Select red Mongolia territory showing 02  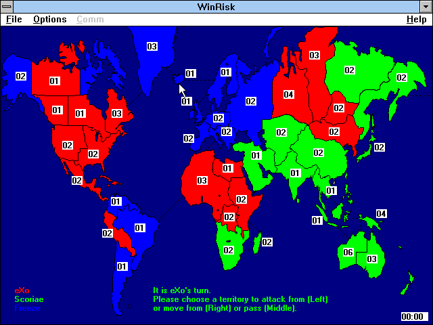[x=334, y=132]
